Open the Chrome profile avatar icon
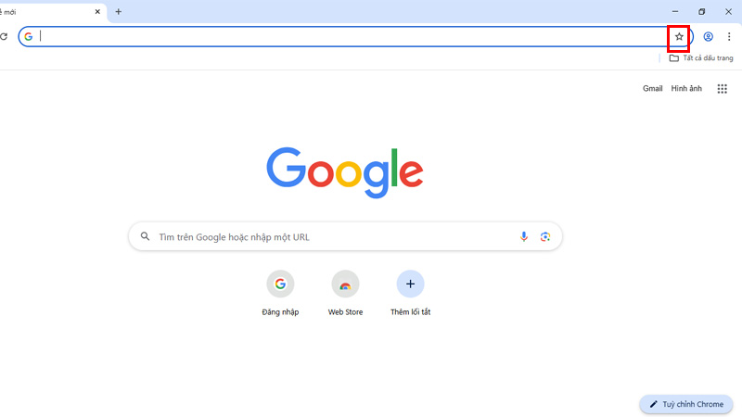This screenshot has width=742, height=417. click(x=708, y=37)
